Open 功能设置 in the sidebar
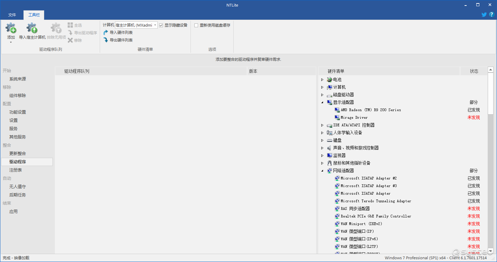 (18, 112)
